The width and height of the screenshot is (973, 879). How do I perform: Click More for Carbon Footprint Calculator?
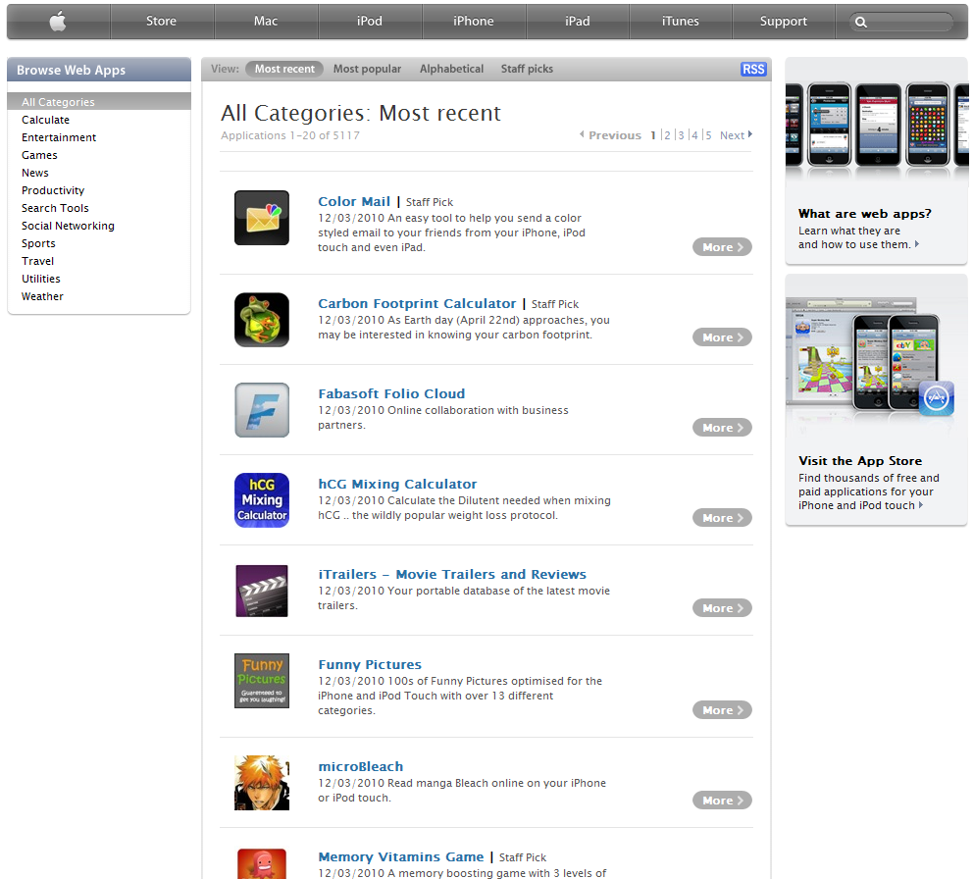[x=722, y=337]
